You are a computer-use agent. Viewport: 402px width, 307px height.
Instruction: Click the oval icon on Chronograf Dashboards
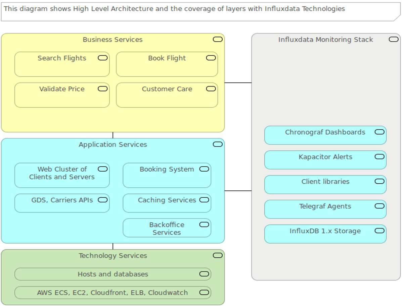click(380, 132)
